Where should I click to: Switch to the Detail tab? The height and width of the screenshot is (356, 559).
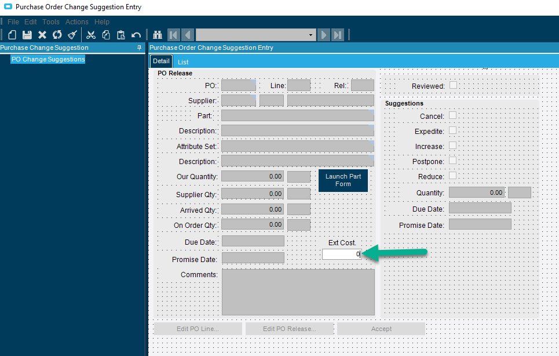[161, 61]
